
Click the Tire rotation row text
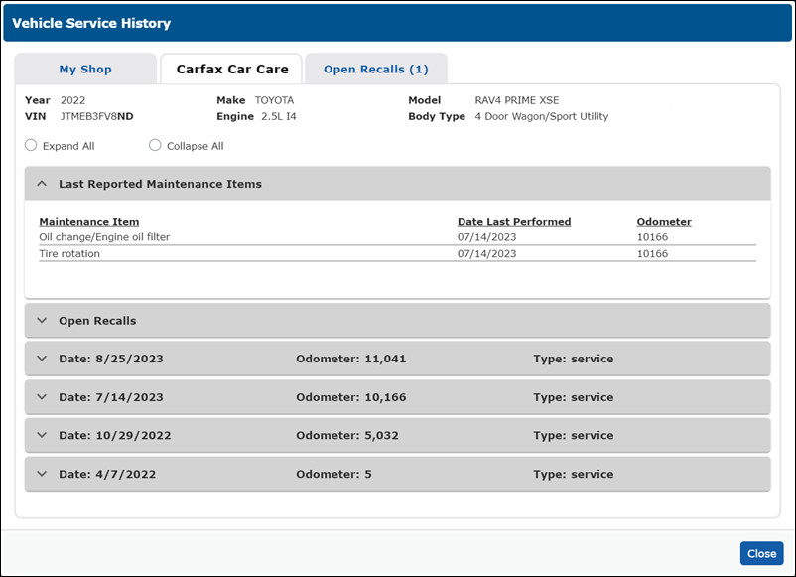click(x=69, y=254)
